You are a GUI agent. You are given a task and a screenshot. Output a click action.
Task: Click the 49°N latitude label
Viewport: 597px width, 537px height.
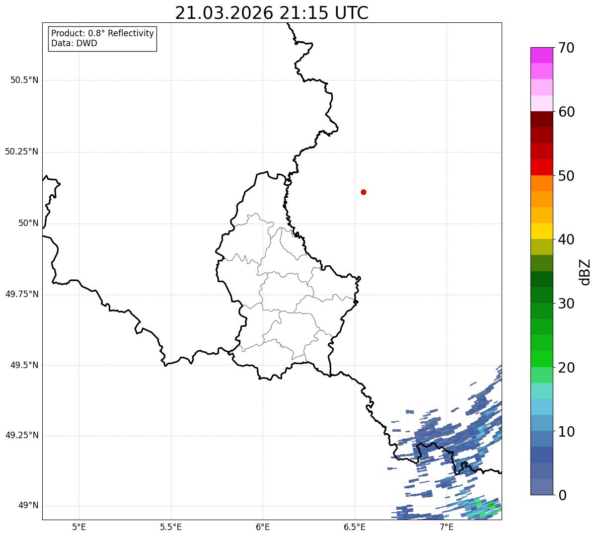(x=28, y=505)
